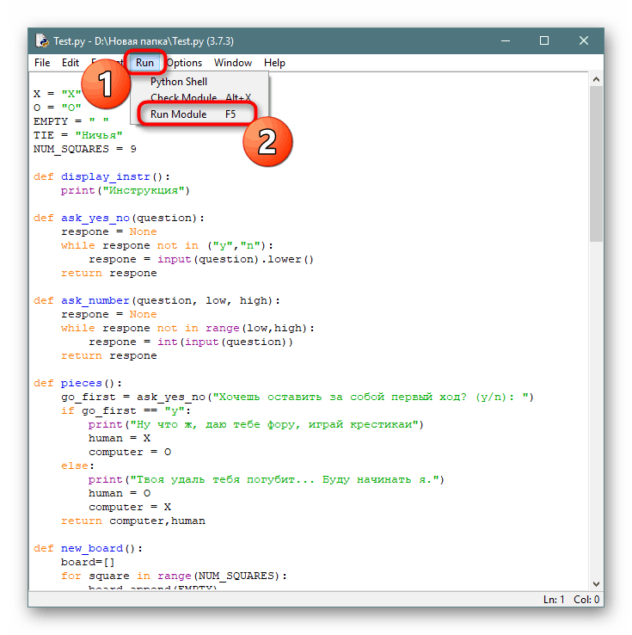Click the 'def display_instr():' line
Viewport: 632px width, 635px height.
(x=101, y=176)
